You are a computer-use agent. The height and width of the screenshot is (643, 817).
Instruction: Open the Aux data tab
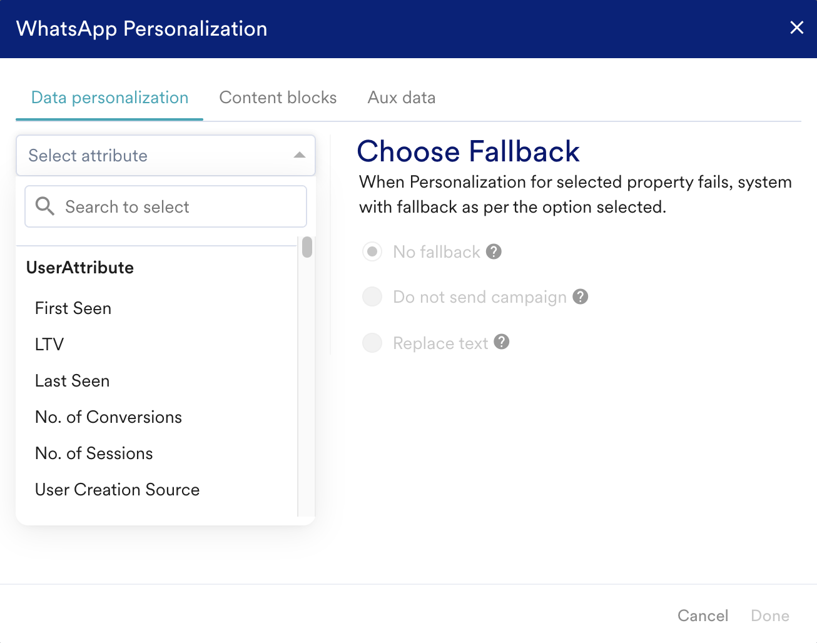pos(402,98)
